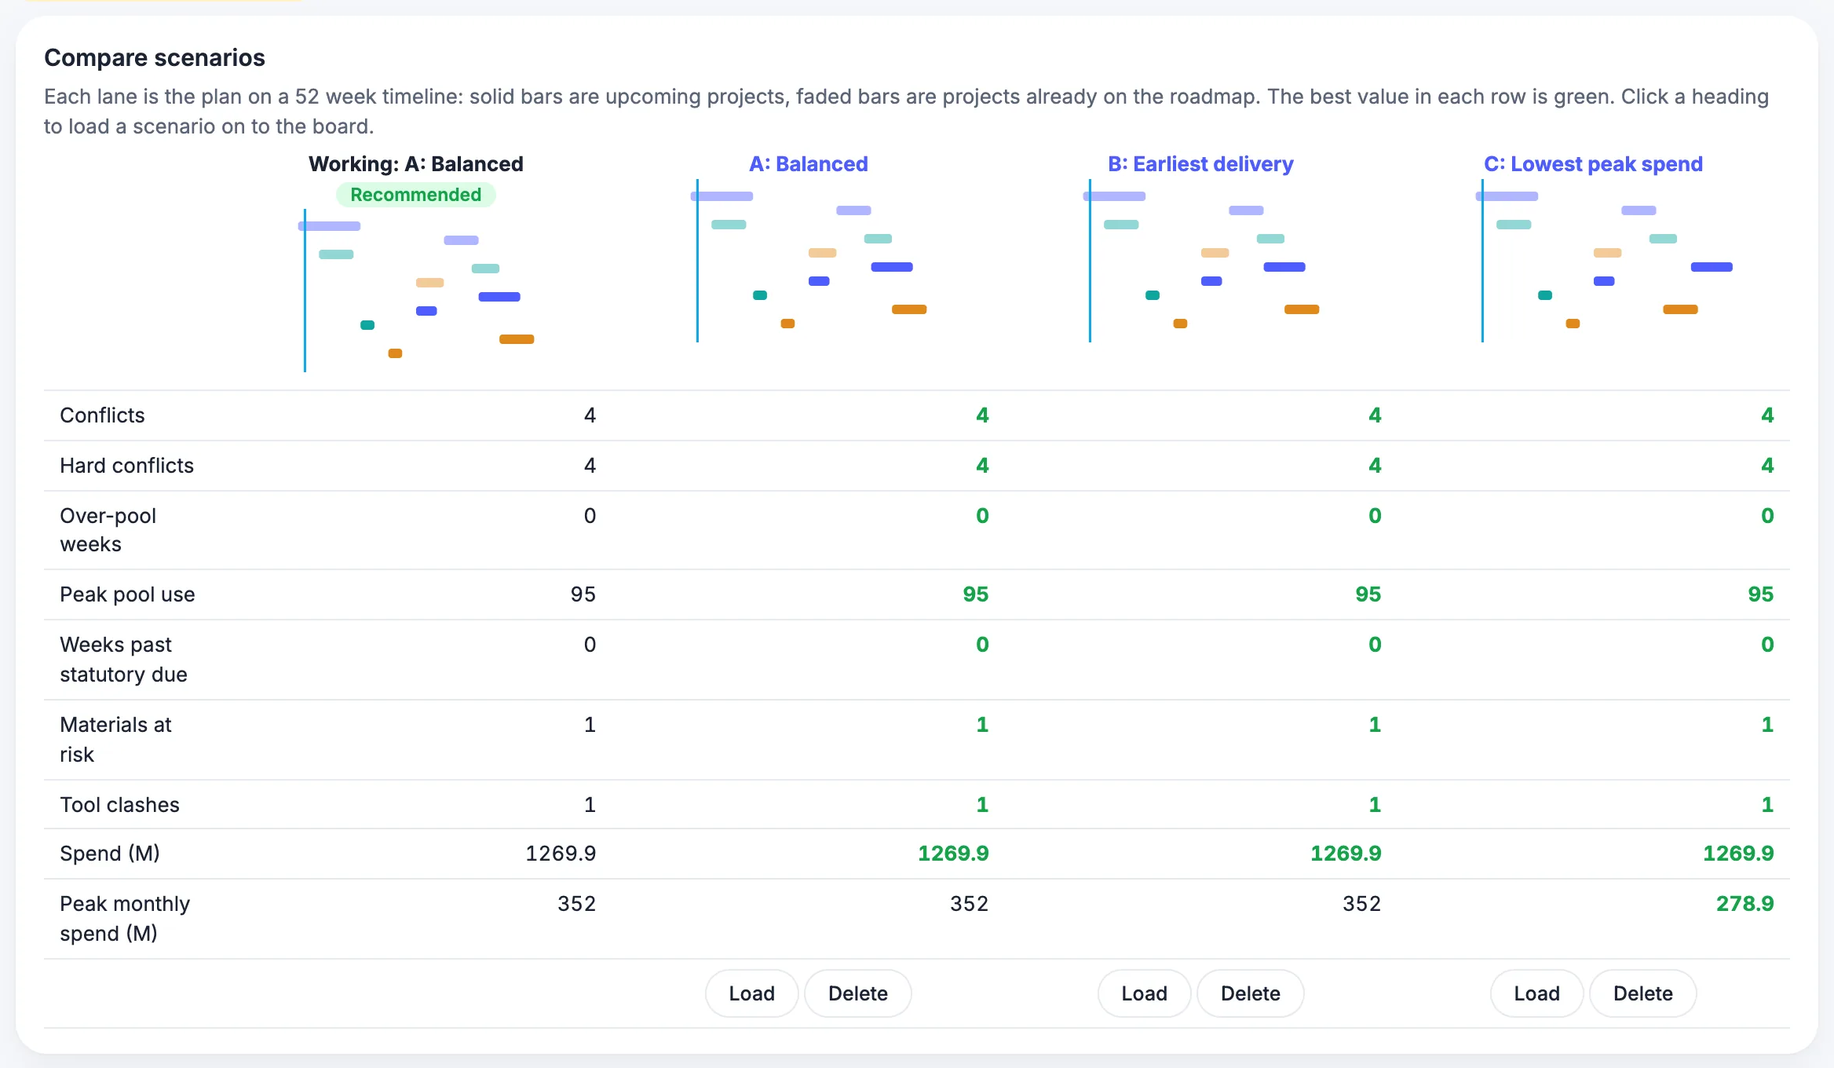Image resolution: width=1834 pixels, height=1068 pixels.
Task: Load scenario A: Balanced
Action: click(x=751, y=993)
